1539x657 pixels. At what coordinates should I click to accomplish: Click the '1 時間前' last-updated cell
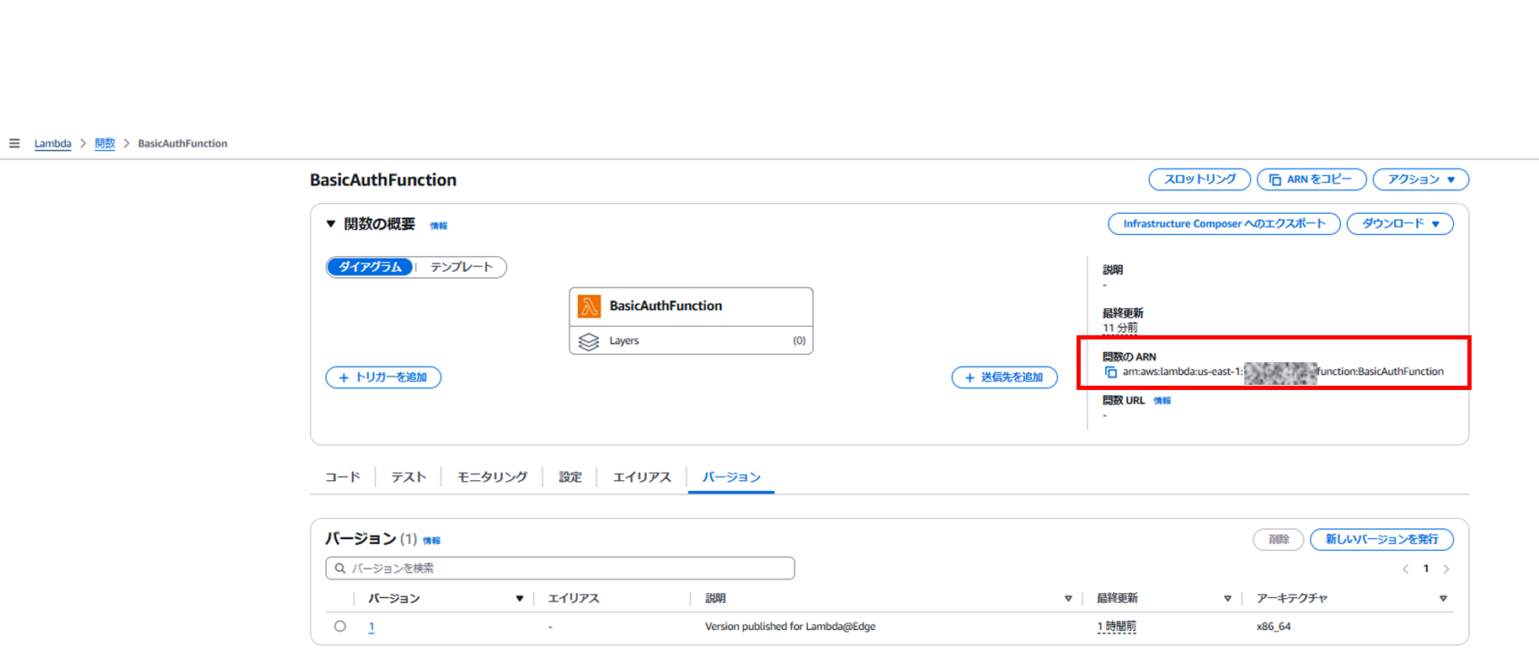1117,627
